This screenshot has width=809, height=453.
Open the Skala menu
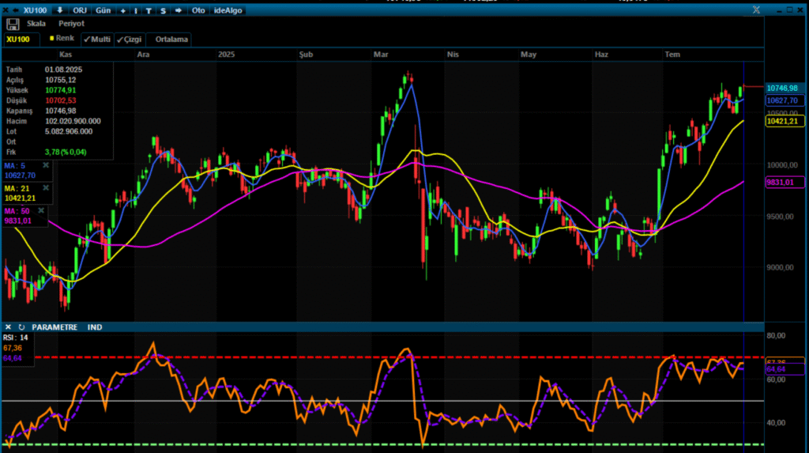pyautogui.click(x=36, y=23)
